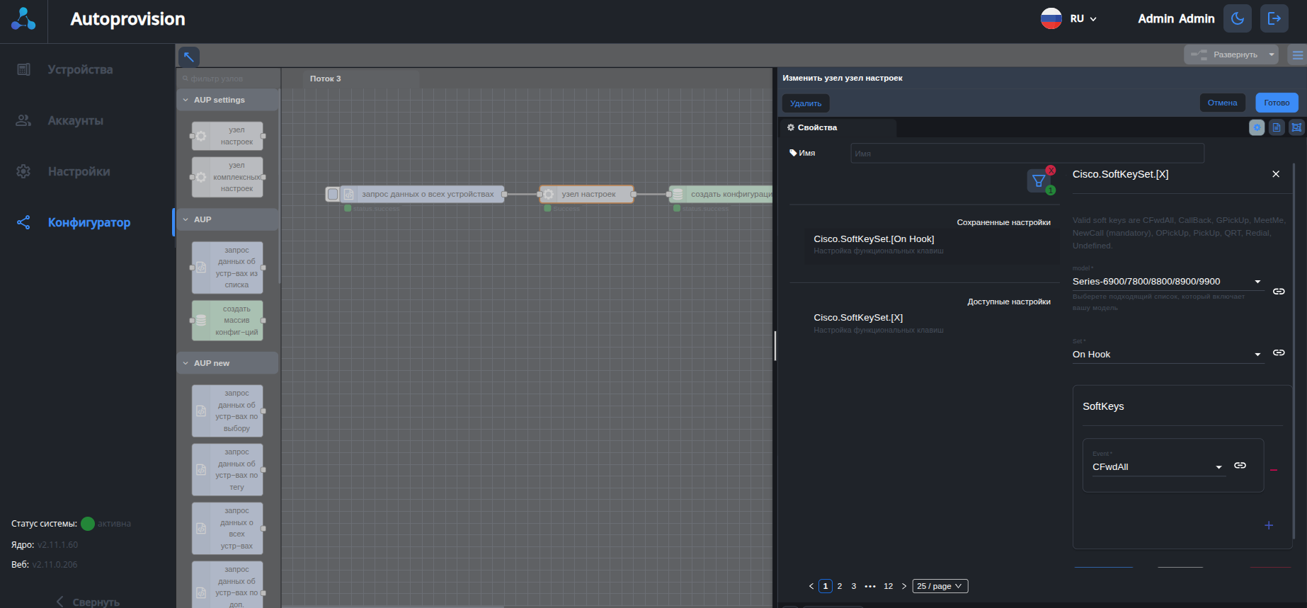The height and width of the screenshot is (608, 1307).
Task: Toggle the inject button on запрос данных node
Action: click(332, 194)
